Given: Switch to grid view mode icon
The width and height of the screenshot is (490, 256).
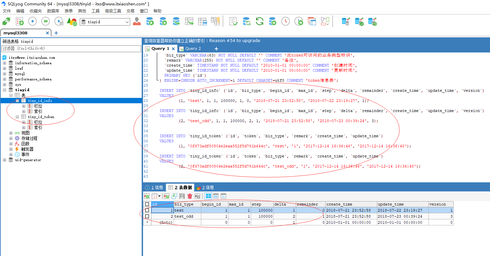Looking at the screenshot, I should (x=208, y=196).
